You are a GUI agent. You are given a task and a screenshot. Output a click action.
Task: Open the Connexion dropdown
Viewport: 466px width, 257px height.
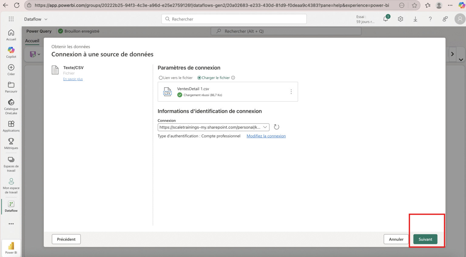click(x=265, y=127)
